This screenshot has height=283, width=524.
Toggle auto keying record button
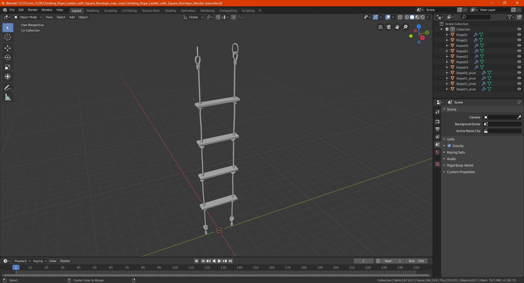[196, 261]
